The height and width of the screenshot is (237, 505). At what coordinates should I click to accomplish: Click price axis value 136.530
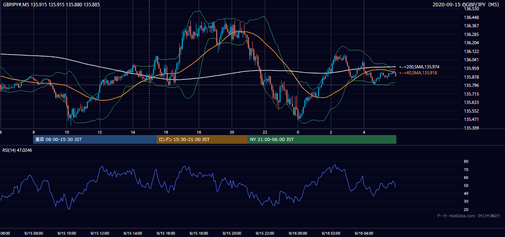pyautogui.click(x=471, y=9)
